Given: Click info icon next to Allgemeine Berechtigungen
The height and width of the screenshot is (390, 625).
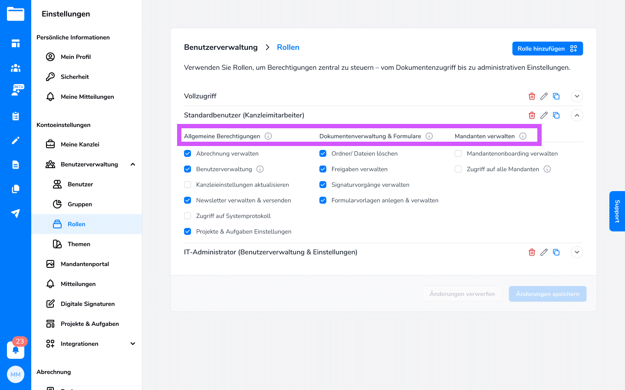Looking at the screenshot, I should [x=268, y=136].
